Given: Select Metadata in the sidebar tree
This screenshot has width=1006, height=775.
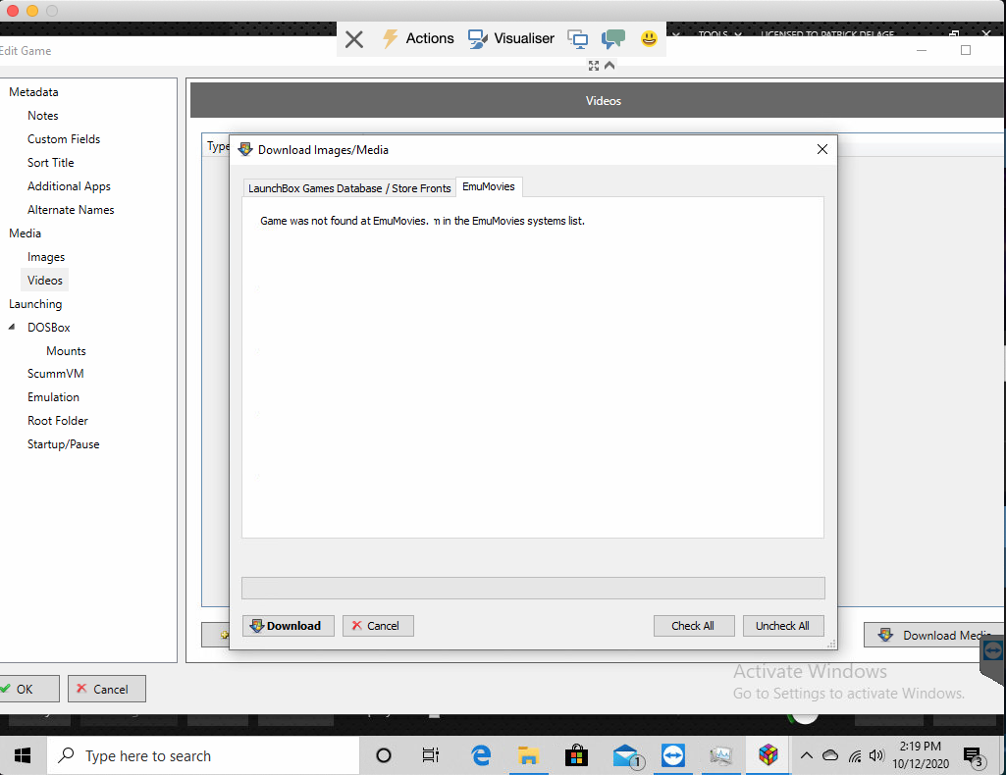Looking at the screenshot, I should click(33, 91).
